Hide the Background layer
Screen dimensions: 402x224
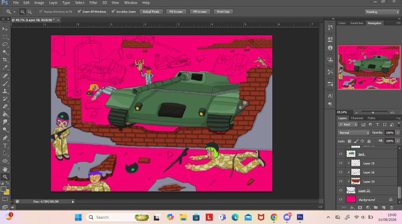tap(341, 199)
